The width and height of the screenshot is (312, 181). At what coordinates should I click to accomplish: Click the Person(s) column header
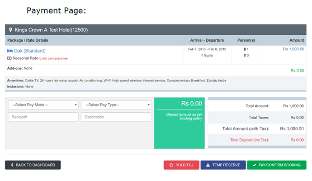point(246,40)
